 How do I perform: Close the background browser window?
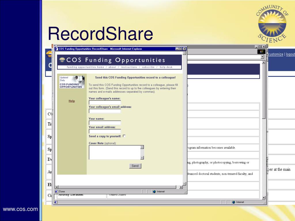pos(264,47)
